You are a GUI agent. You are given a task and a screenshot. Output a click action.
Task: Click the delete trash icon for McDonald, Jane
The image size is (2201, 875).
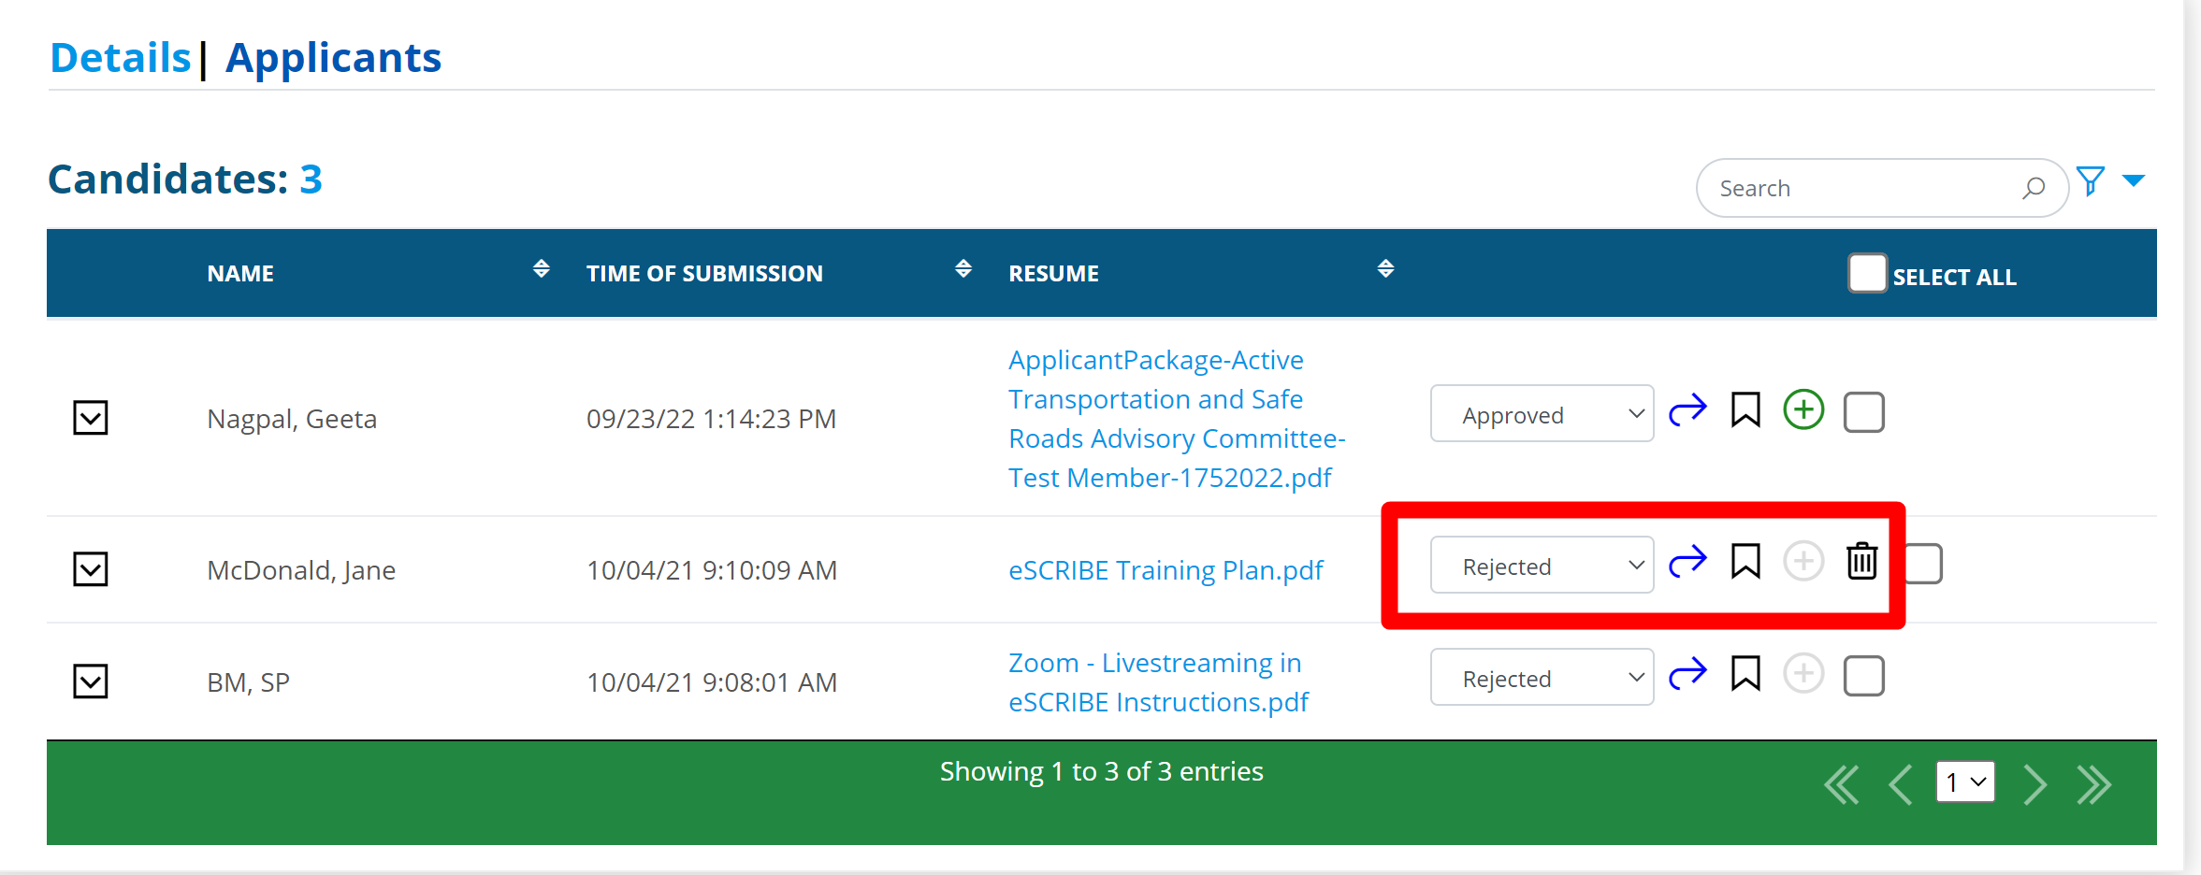1861,561
